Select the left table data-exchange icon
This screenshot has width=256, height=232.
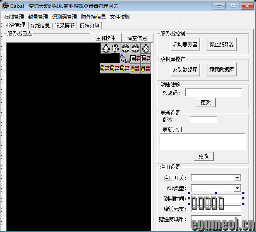135,58
